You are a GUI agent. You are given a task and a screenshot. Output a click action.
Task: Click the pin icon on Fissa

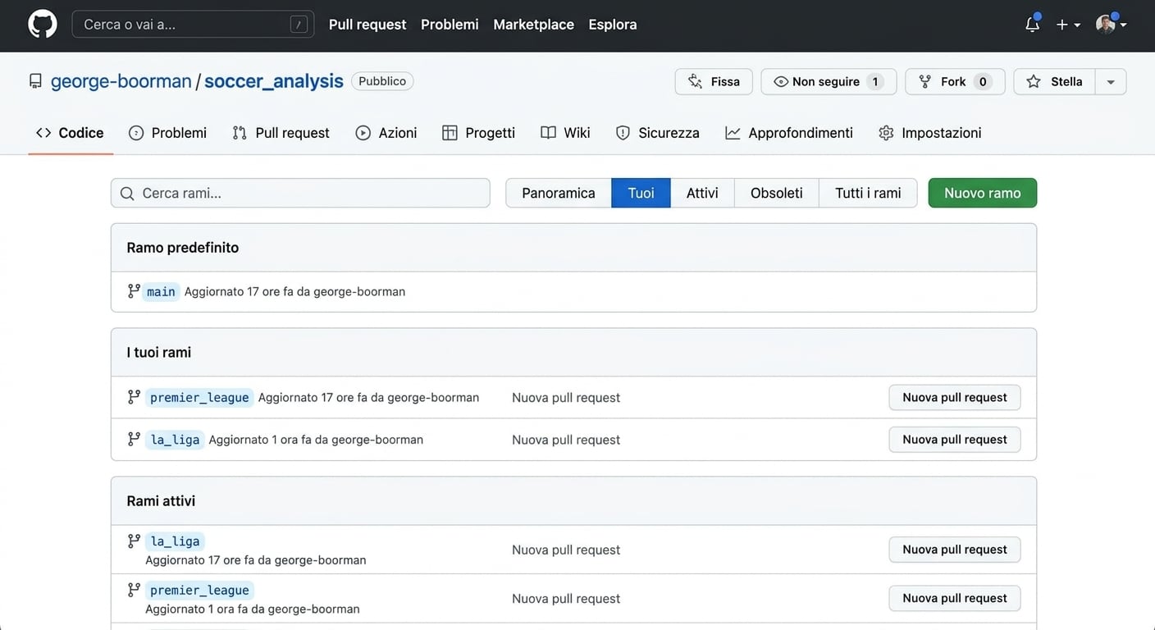pos(696,81)
